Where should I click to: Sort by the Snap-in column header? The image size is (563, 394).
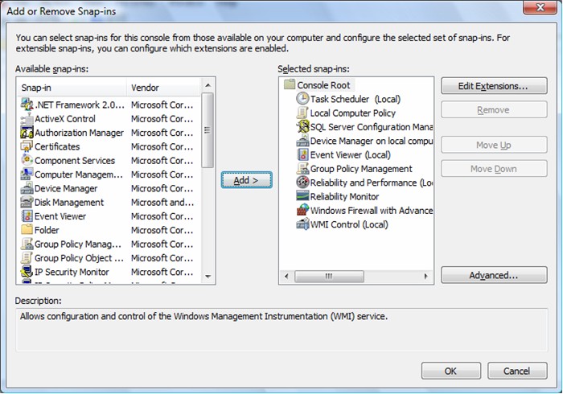click(72, 88)
